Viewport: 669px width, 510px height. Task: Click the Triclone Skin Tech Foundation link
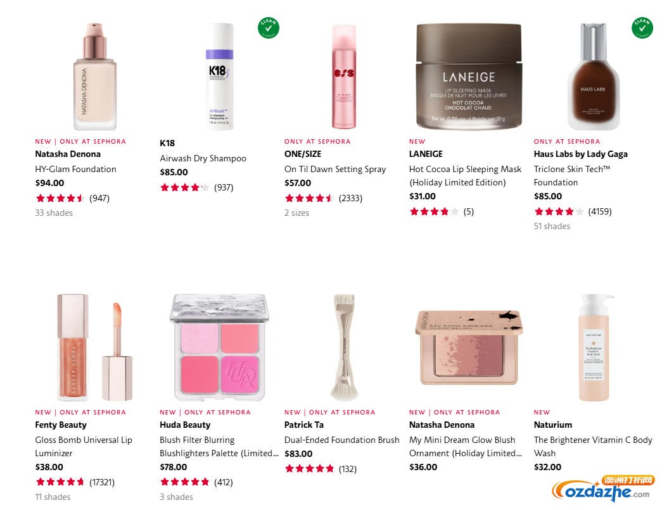571,169
